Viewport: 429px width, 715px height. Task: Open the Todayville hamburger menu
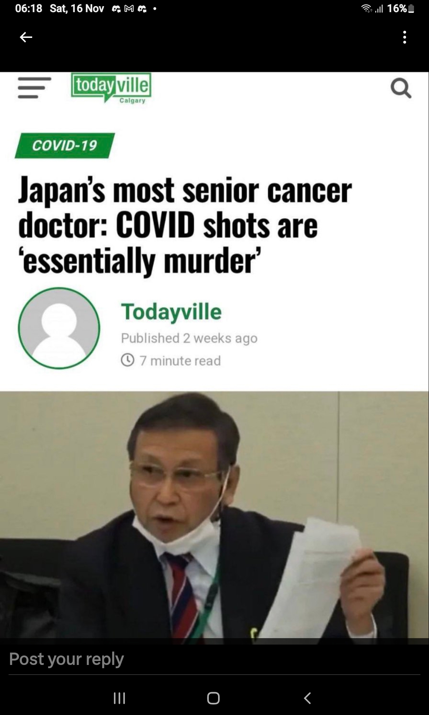pos(35,88)
